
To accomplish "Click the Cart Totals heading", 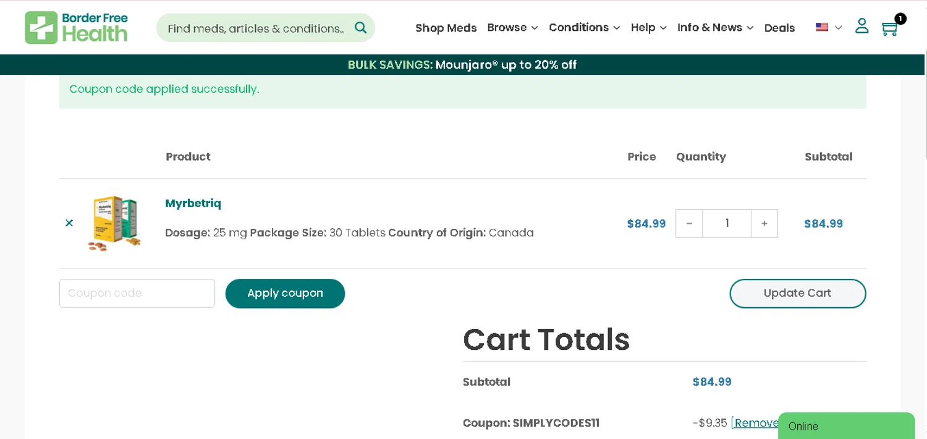I will (546, 339).
